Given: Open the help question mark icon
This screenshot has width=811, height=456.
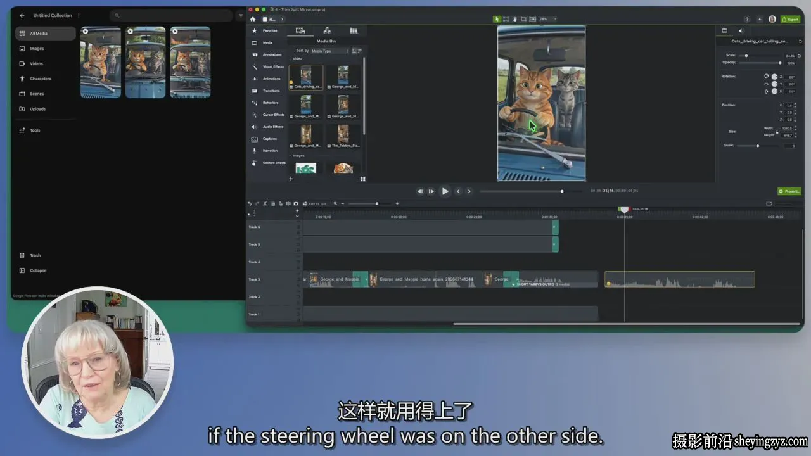Looking at the screenshot, I should (747, 19).
